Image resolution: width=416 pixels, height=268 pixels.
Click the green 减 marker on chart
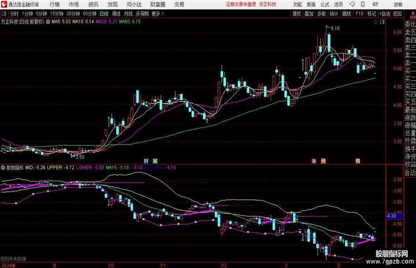(x=155, y=161)
